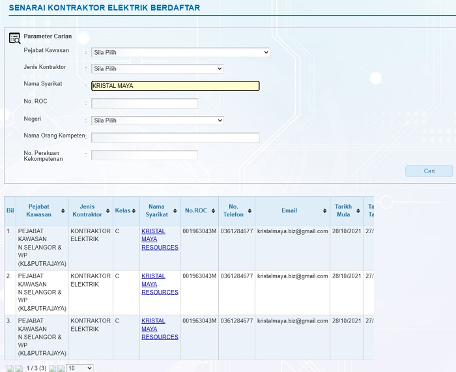Select email kristalmaya.biz@gmail.com in row 3
The image size is (456, 372).
pyautogui.click(x=292, y=321)
